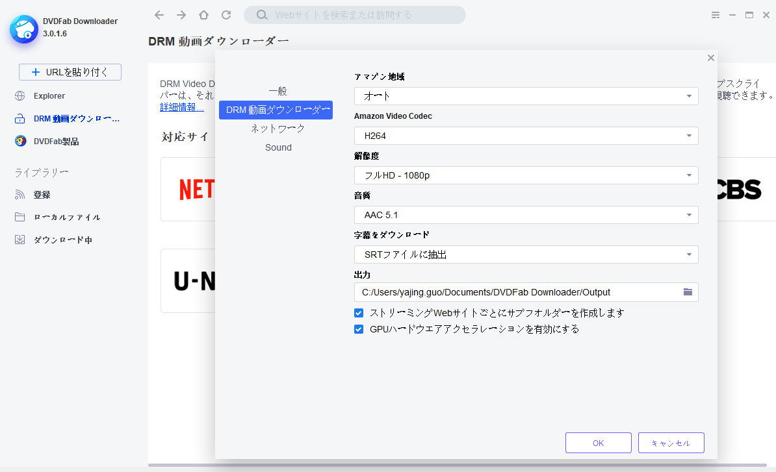Viewport: 776px width, 472px height.
Task: Click the DVDFab Downloader logo icon
Action: point(24,29)
